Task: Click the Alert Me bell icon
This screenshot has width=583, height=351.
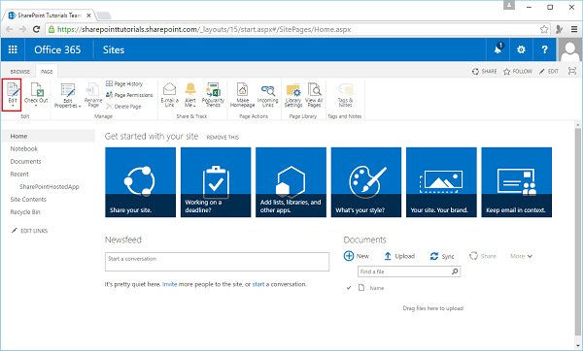Action: click(190, 89)
